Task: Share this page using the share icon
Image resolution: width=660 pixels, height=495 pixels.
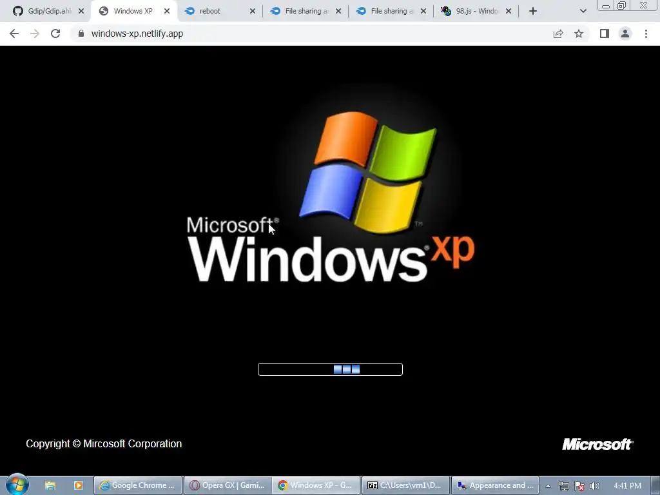Action: click(x=558, y=34)
